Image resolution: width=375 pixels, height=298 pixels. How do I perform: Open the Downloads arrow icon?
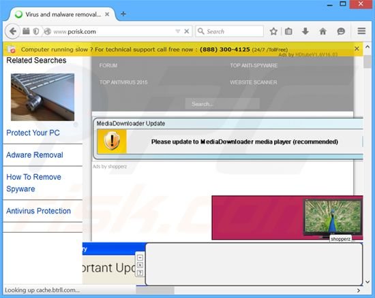[305, 31]
